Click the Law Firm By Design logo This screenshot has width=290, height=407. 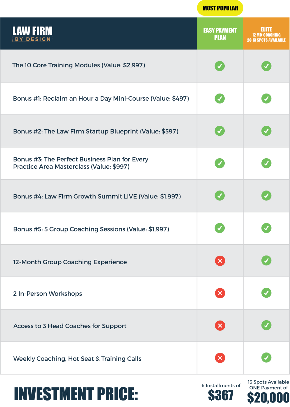[33, 34]
